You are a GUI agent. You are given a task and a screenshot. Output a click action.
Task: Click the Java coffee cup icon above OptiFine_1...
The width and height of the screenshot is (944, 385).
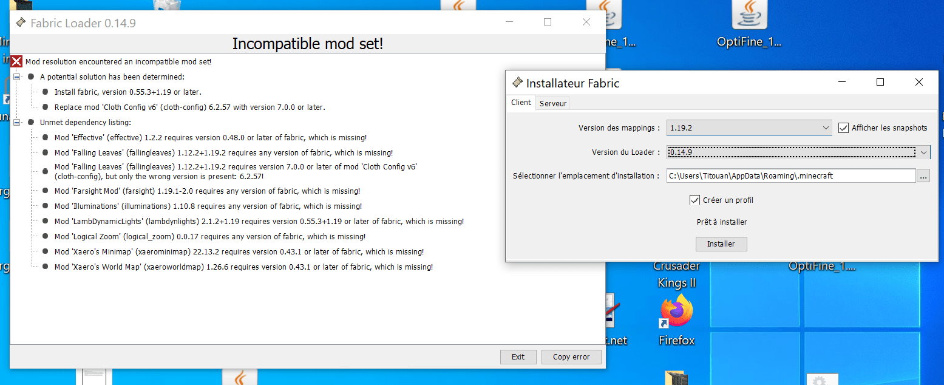(750, 13)
